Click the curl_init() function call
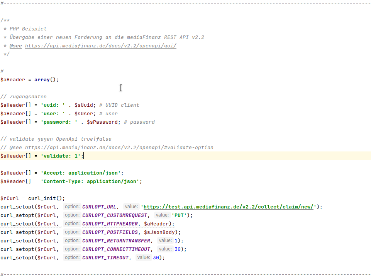The height and width of the screenshot is (279, 371). click(45, 198)
